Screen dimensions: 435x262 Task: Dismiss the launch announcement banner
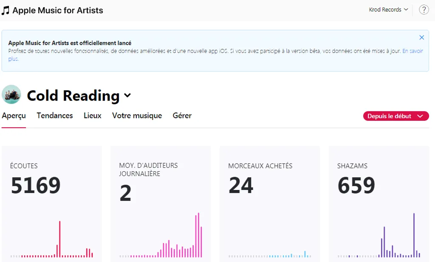tap(421, 38)
